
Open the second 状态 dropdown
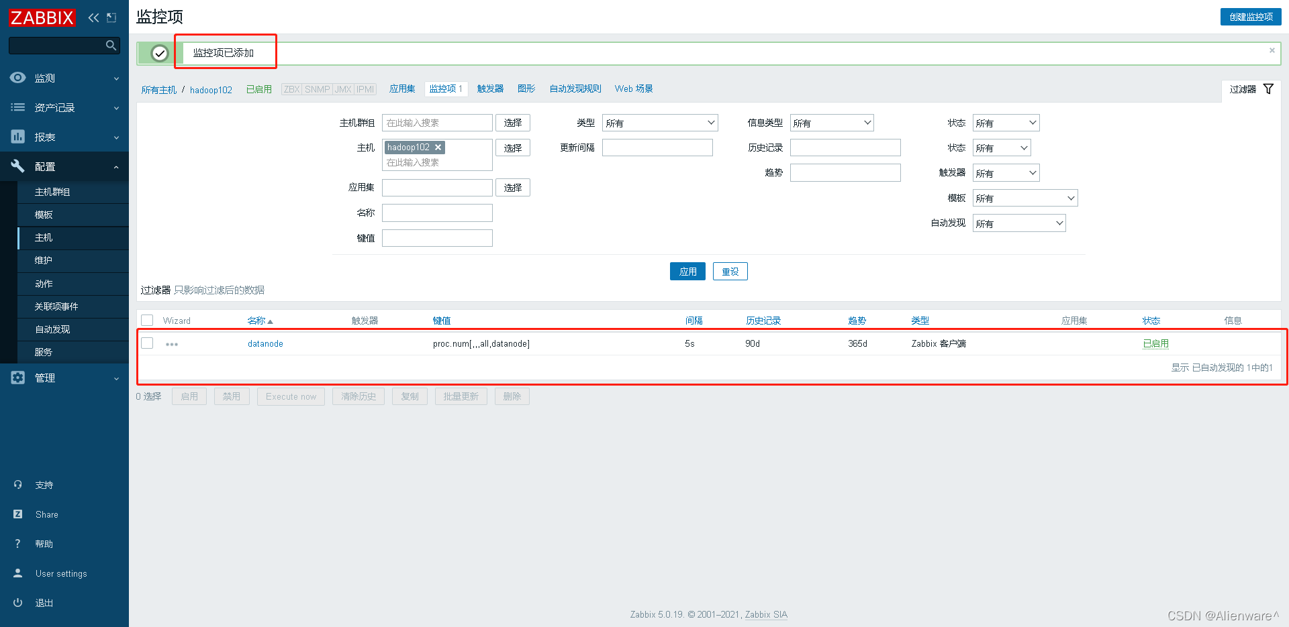pyautogui.click(x=1002, y=148)
